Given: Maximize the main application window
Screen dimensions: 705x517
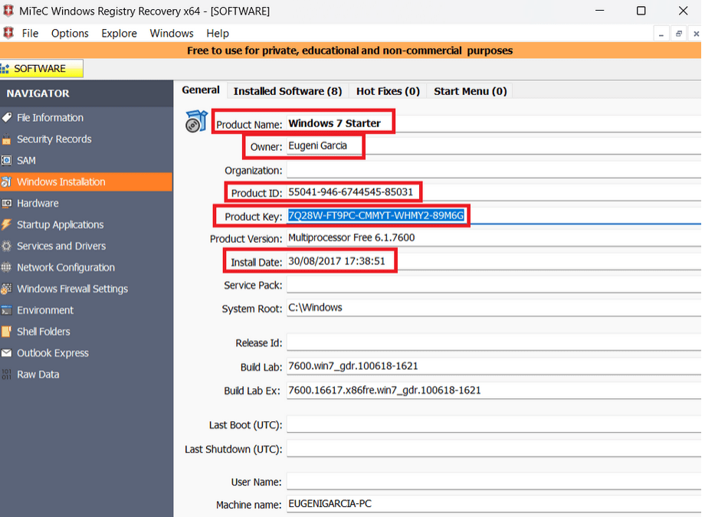Looking at the screenshot, I should tap(641, 11).
